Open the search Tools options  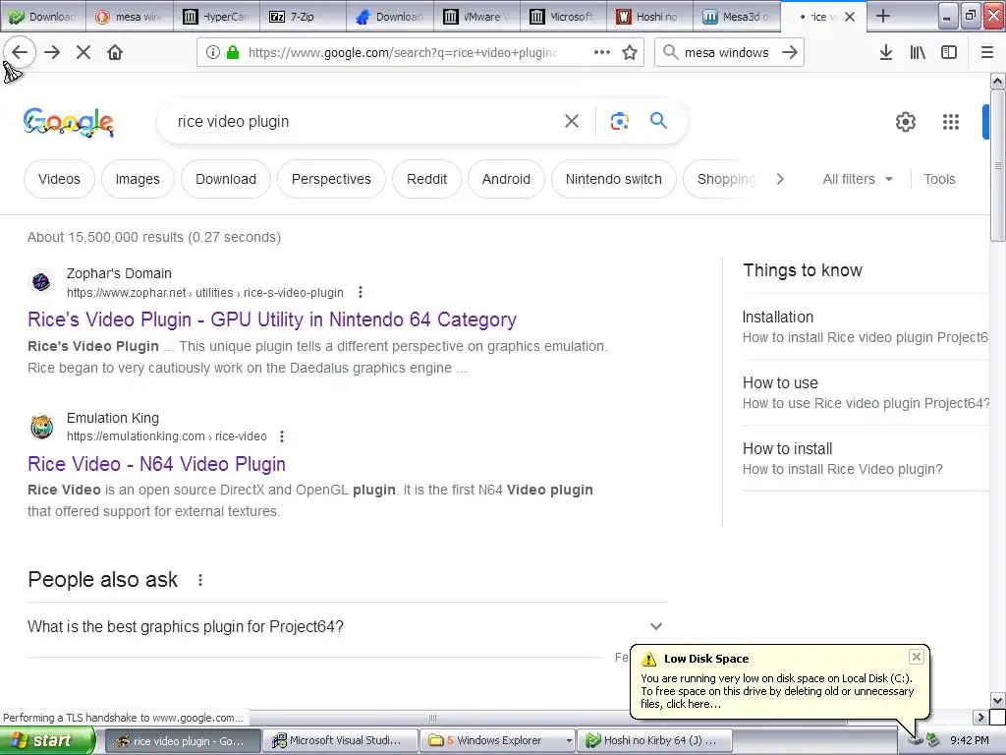(x=939, y=179)
